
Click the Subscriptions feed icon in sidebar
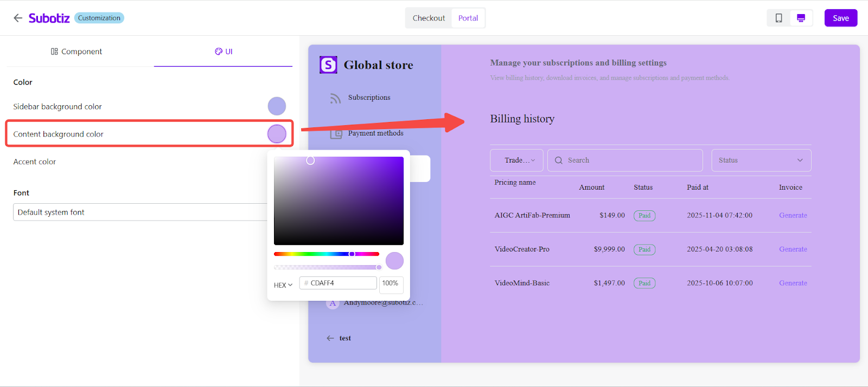click(335, 98)
